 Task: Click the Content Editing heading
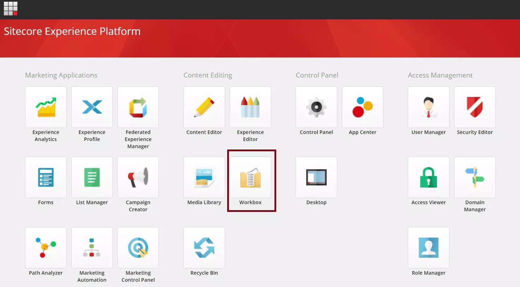pyautogui.click(x=208, y=75)
